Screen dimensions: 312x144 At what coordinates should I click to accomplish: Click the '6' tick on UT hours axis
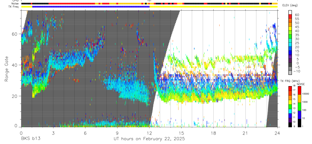pyautogui.click(x=85, y=133)
